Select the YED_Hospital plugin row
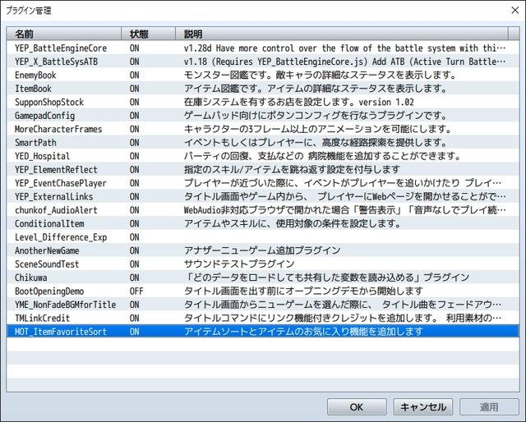This screenshot has width=526, height=422. [x=263, y=156]
